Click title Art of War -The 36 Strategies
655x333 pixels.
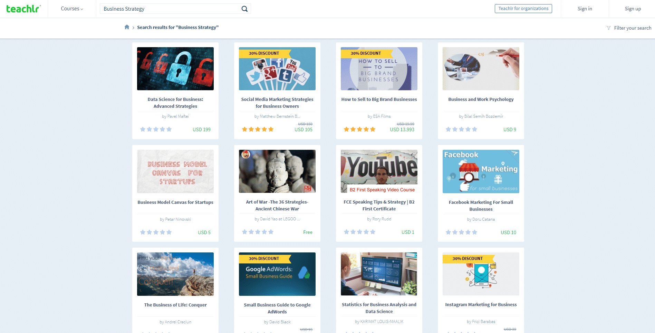tap(277, 205)
